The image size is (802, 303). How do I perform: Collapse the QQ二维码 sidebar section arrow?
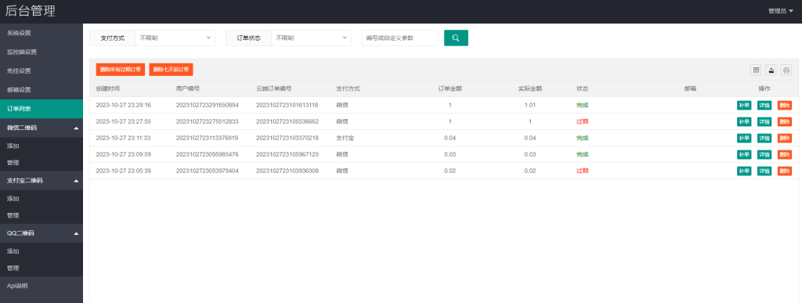coord(76,233)
